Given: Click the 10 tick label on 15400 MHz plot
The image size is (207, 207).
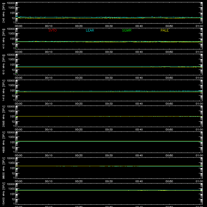Looking at the screenshot, I should click(x=13, y=199).
